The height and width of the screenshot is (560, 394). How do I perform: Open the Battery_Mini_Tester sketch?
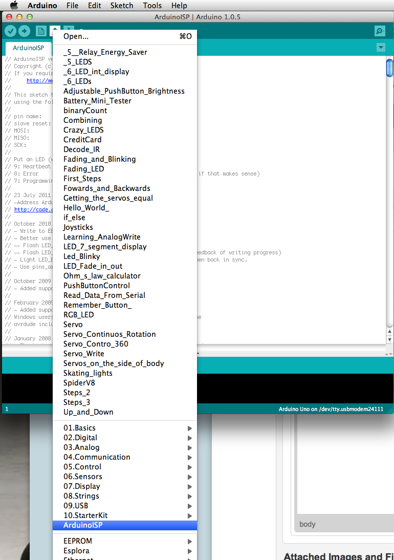click(x=125, y=101)
